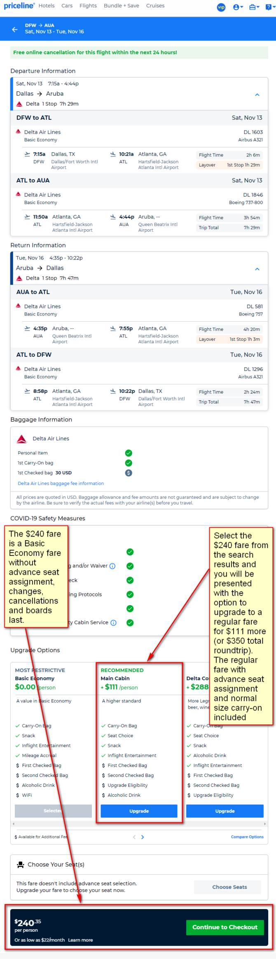Click the Waiver info icon
The image size is (276, 959).
112,566
